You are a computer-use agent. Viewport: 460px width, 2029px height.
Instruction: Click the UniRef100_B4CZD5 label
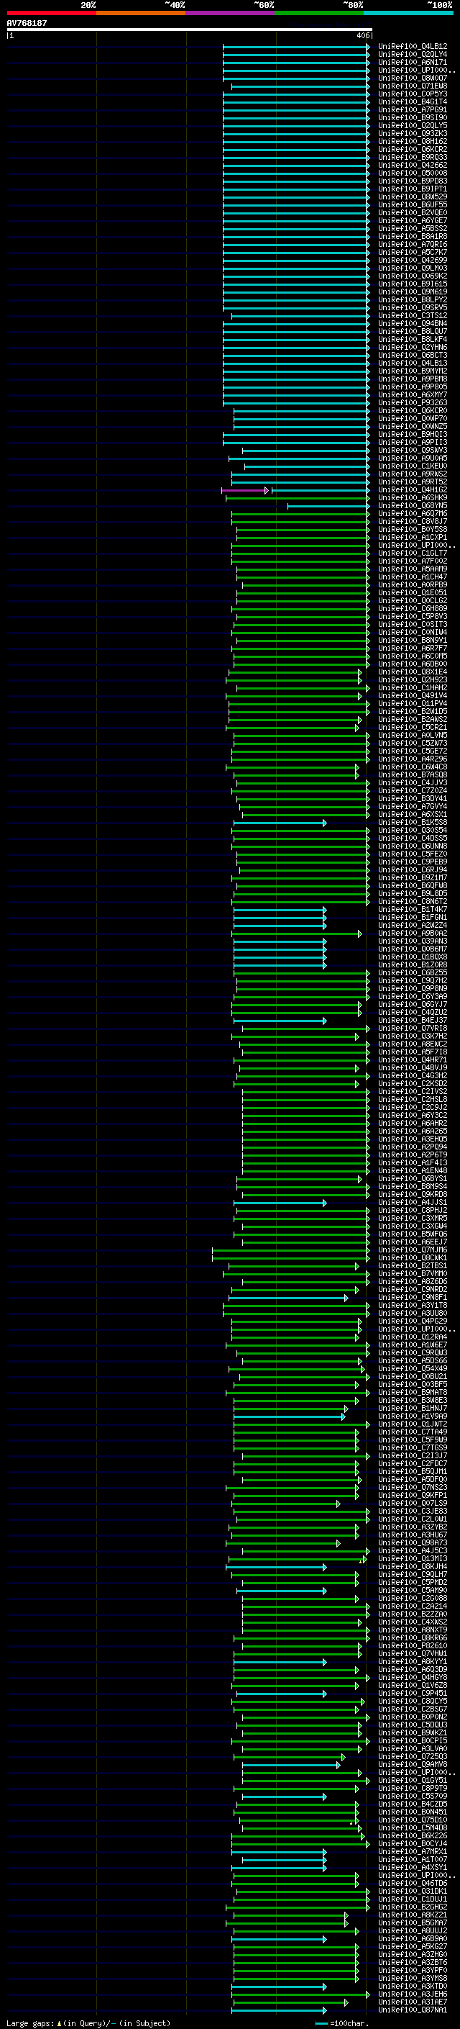(412, 1804)
